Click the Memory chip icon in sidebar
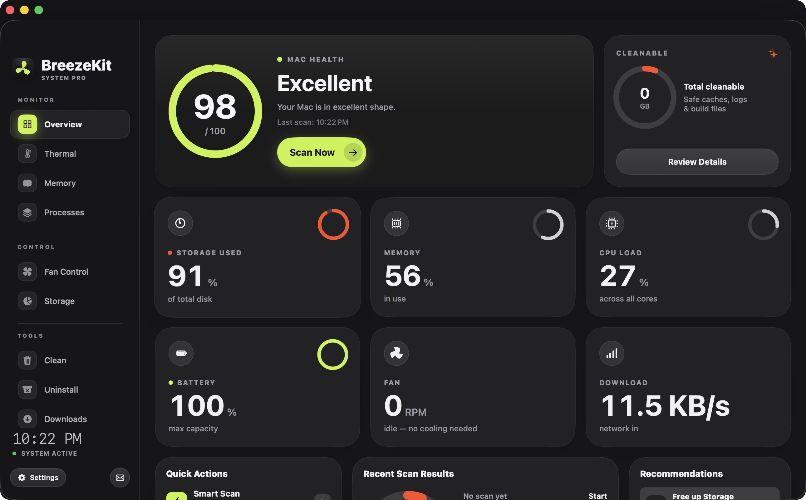 pyautogui.click(x=27, y=183)
